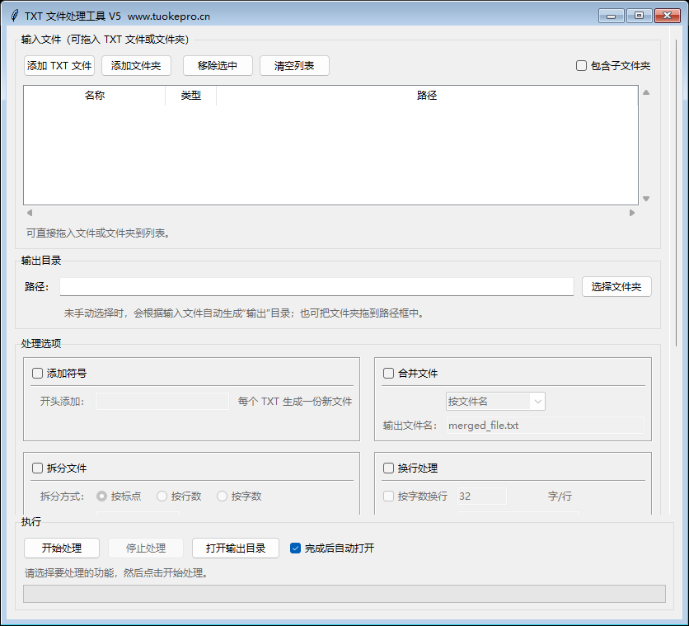This screenshot has width=689, height=626.
Task: Click the progress bar at bottom
Action: point(344,594)
